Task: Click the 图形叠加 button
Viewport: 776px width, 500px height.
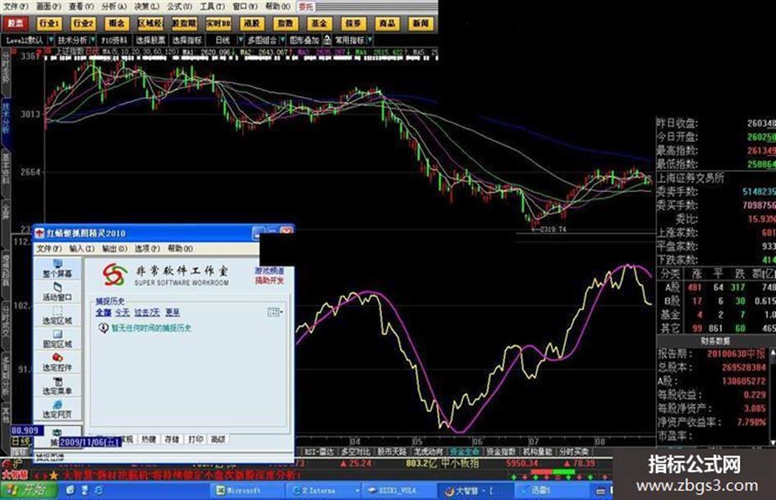Action: [x=305, y=40]
